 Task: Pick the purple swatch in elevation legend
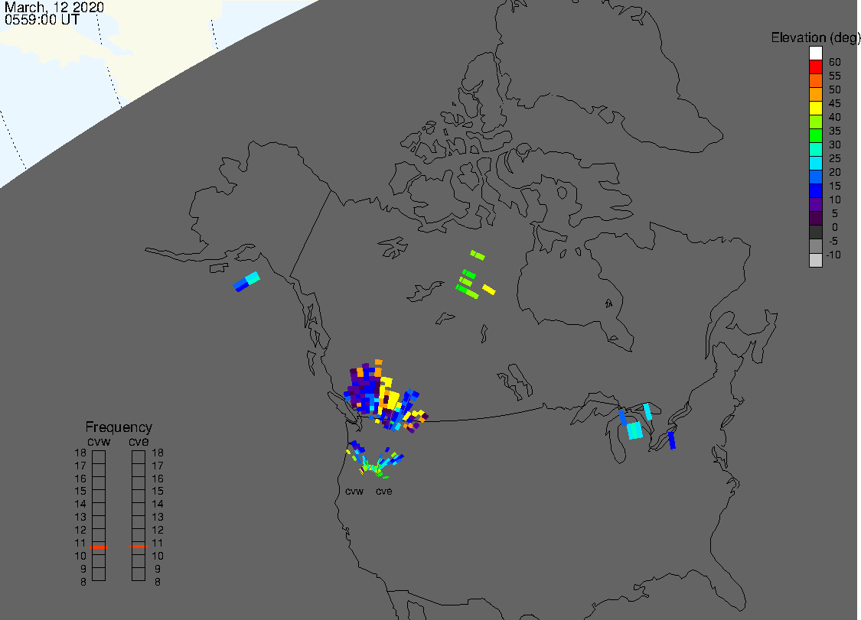tap(815, 204)
